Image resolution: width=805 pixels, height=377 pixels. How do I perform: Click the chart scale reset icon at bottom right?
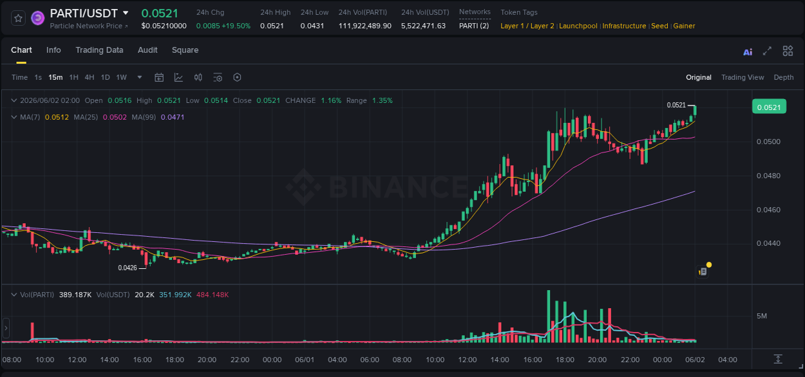778,359
